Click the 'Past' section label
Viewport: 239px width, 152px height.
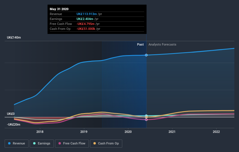tap(140, 44)
